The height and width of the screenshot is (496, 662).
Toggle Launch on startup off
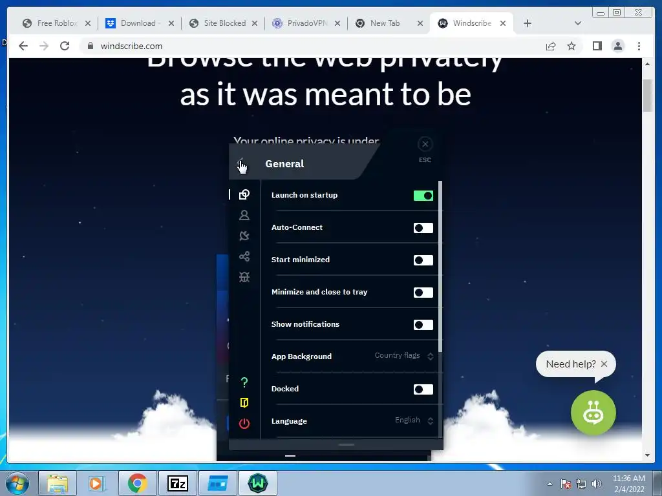click(x=423, y=196)
